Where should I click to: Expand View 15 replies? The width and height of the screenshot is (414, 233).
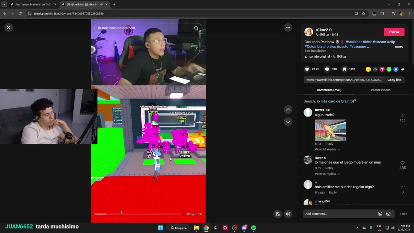[327, 174]
